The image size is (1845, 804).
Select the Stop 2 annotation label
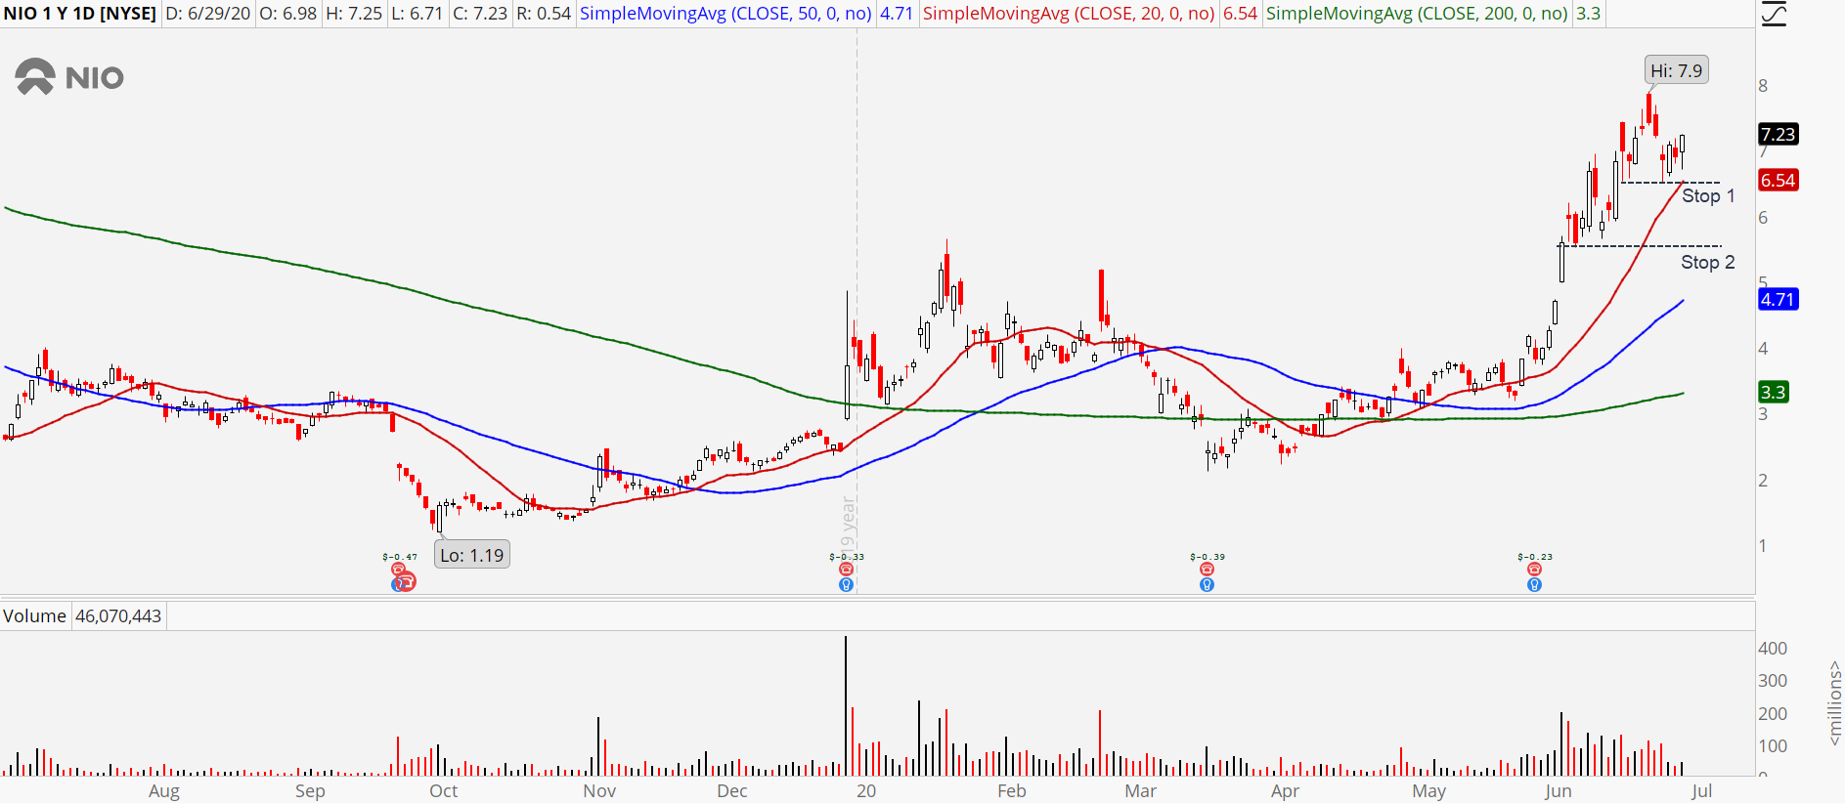pyautogui.click(x=1708, y=262)
